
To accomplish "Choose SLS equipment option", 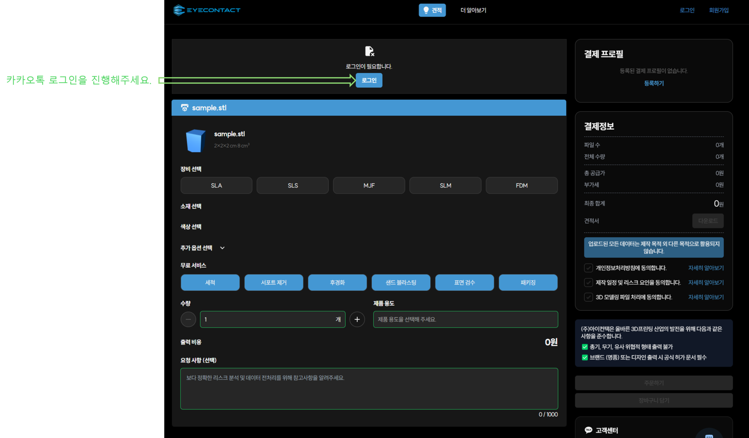I will (x=293, y=185).
